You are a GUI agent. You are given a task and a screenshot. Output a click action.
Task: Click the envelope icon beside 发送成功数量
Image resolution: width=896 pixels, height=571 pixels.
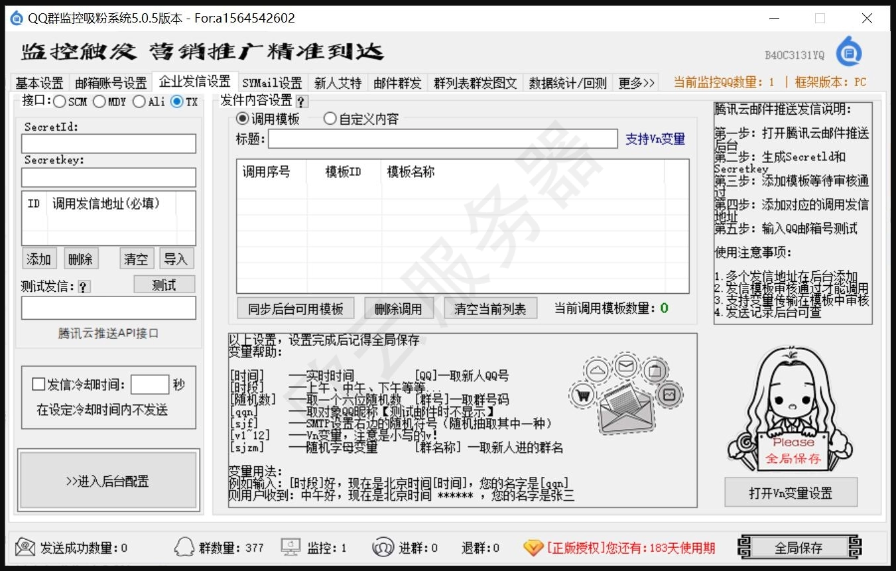coord(25,547)
